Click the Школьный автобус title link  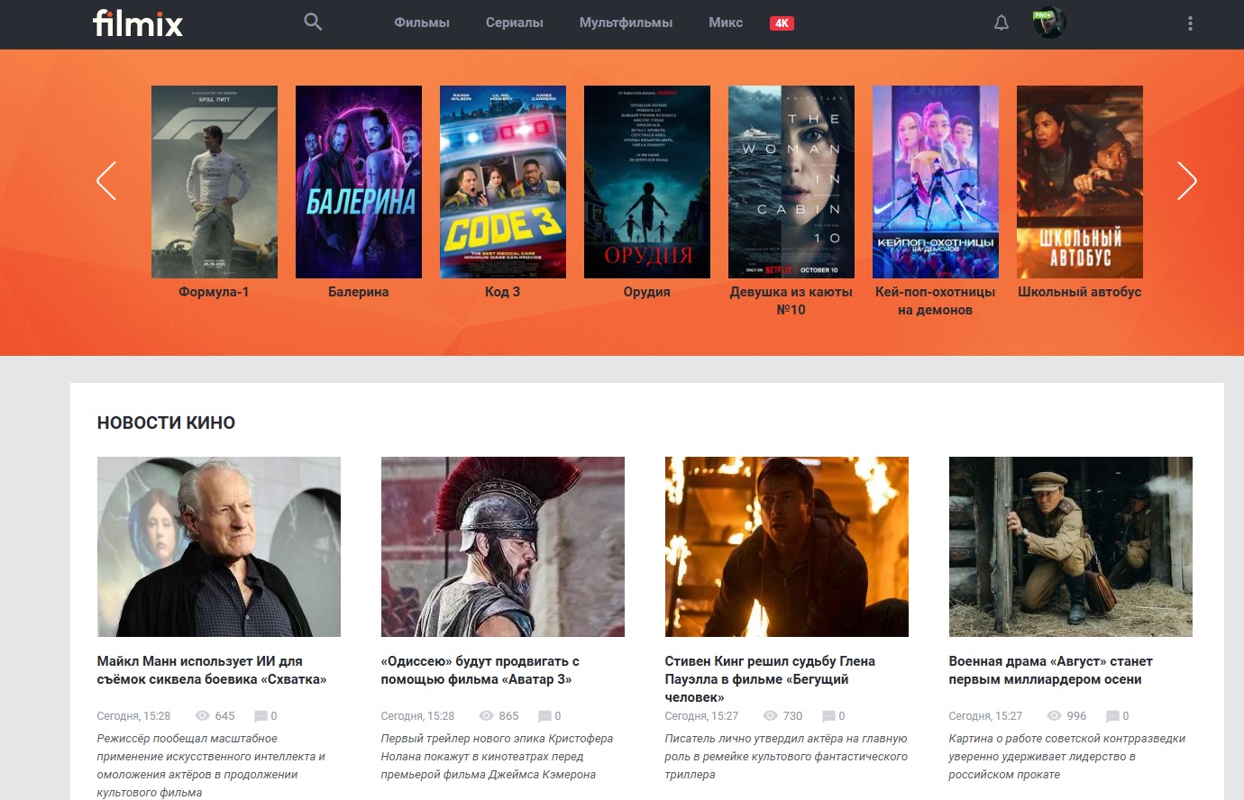(1079, 292)
